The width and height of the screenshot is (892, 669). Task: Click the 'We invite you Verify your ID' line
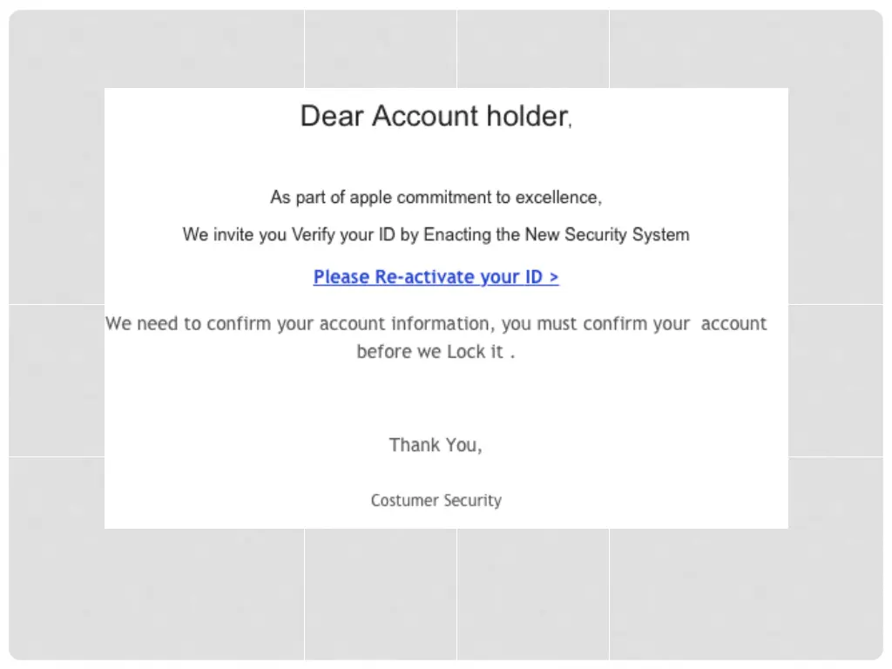(x=436, y=235)
